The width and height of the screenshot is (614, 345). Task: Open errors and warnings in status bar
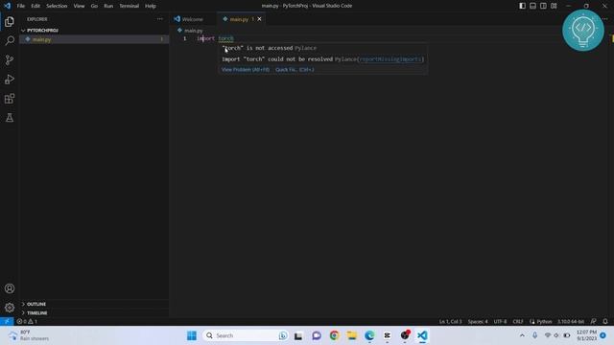coord(27,322)
